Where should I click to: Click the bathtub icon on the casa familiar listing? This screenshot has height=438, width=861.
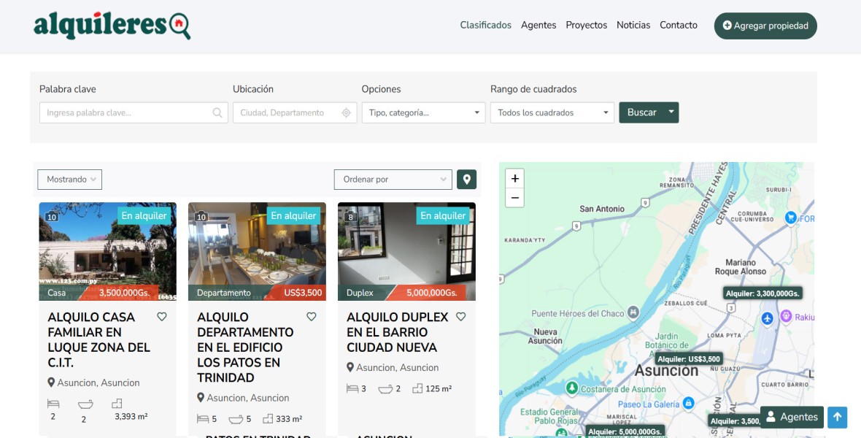pyautogui.click(x=84, y=405)
